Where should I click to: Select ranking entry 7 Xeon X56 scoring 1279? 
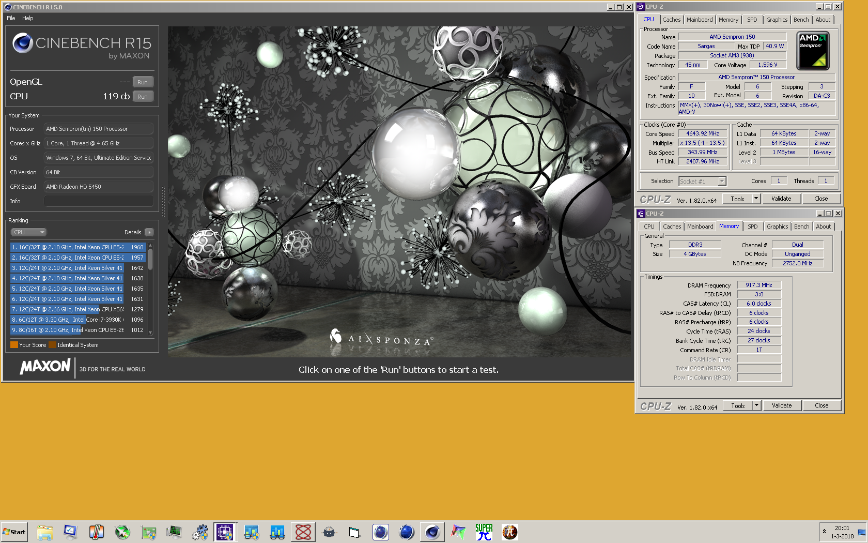point(78,309)
